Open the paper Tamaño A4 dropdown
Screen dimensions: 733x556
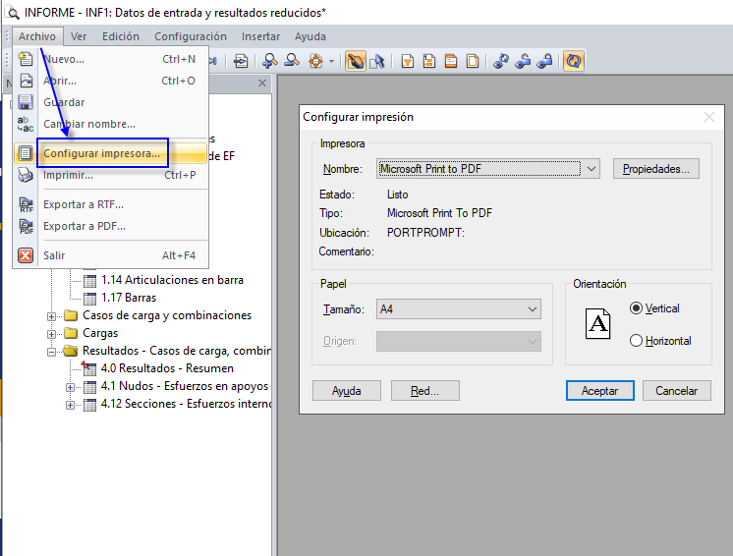pos(532,309)
